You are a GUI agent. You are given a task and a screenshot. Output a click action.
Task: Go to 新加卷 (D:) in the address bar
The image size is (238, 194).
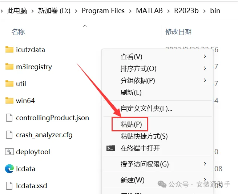[x=54, y=11]
